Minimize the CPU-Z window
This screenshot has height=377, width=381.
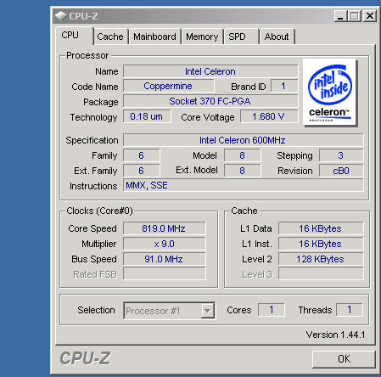click(340, 16)
